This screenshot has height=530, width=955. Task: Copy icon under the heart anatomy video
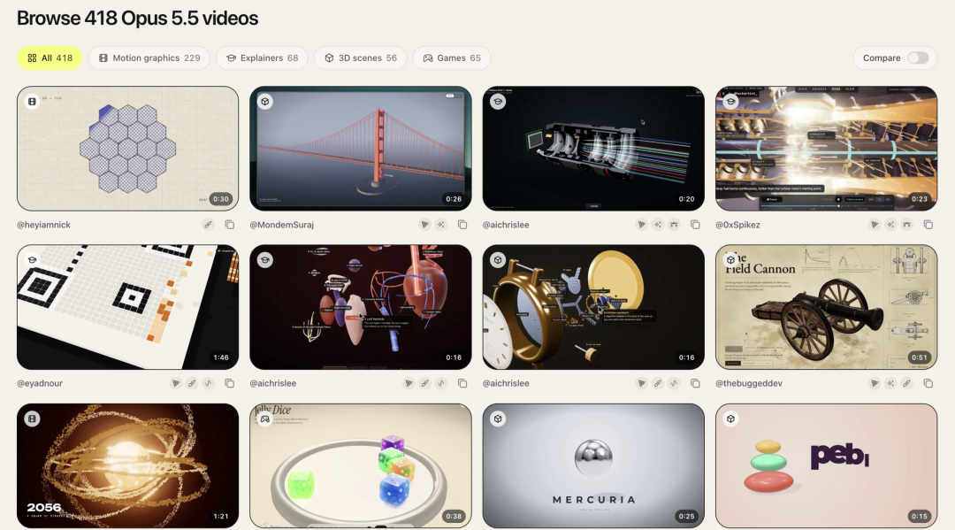click(x=462, y=383)
